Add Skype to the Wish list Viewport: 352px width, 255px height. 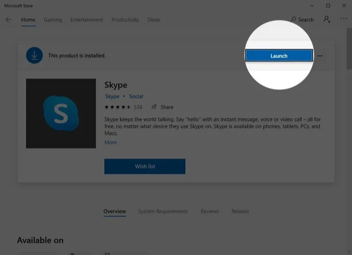point(145,167)
